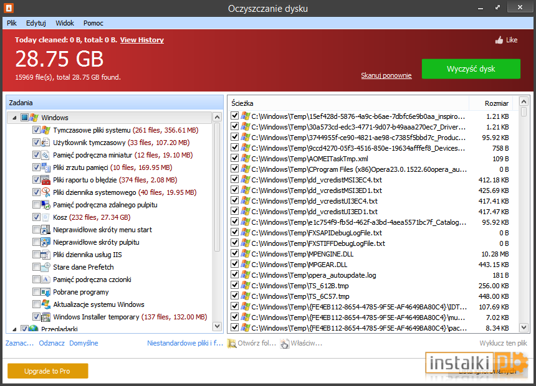Click the Nieprawidłowe skróty pulpitu icon
536x386 pixels.
tap(45, 242)
